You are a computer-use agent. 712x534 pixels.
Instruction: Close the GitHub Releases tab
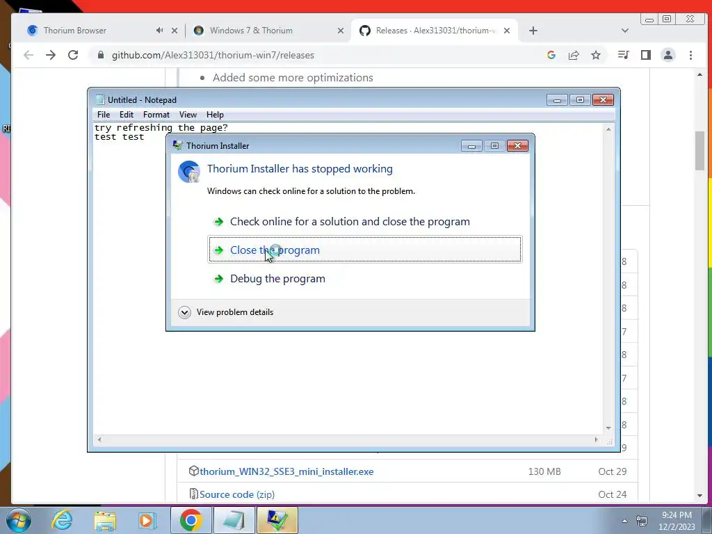click(x=507, y=31)
